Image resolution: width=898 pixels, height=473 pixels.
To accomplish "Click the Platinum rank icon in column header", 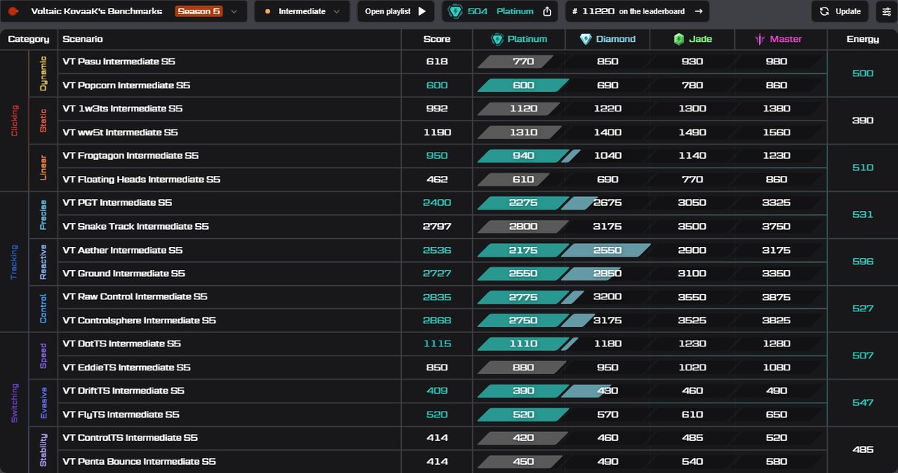I will [497, 39].
